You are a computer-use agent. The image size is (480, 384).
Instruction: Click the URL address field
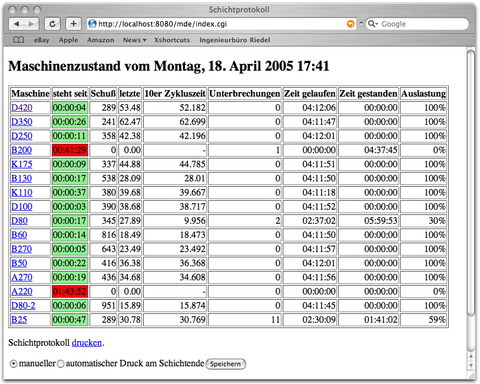221,24
